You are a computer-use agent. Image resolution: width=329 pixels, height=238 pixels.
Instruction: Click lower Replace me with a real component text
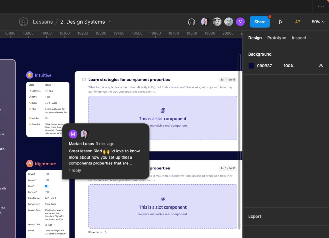tap(163, 214)
